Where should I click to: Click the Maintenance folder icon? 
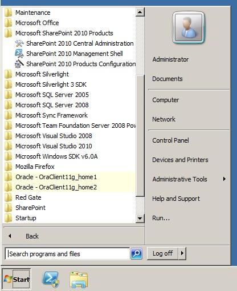pos(8,13)
